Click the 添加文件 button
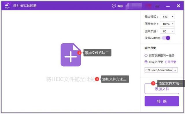 pos(162,89)
